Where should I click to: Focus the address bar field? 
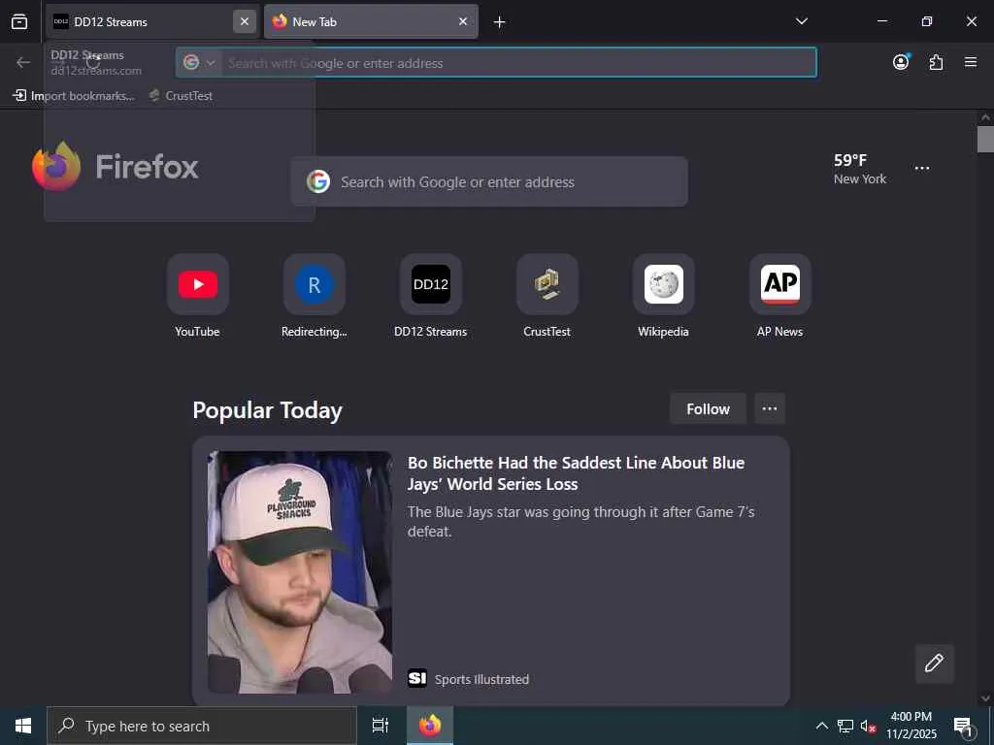(x=496, y=63)
